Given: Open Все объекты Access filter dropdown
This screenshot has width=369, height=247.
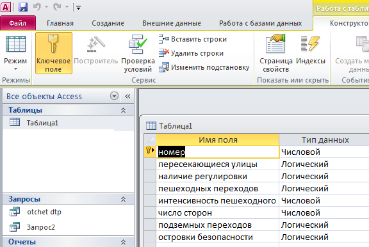Looking at the screenshot, I should pos(115,96).
